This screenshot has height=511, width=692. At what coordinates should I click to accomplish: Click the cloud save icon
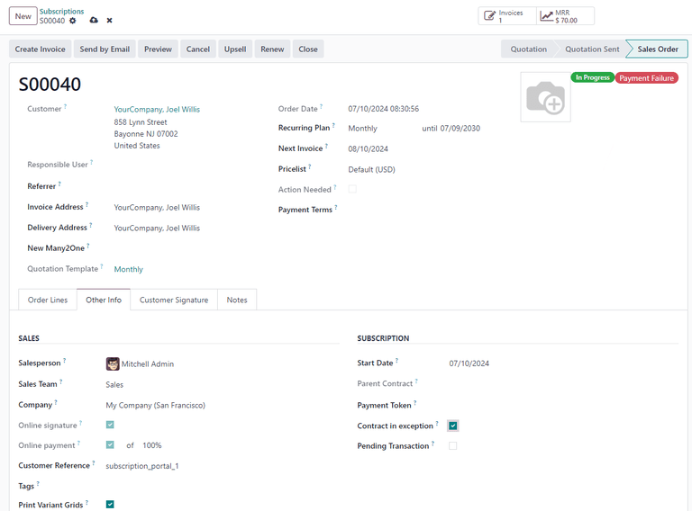[94, 21]
